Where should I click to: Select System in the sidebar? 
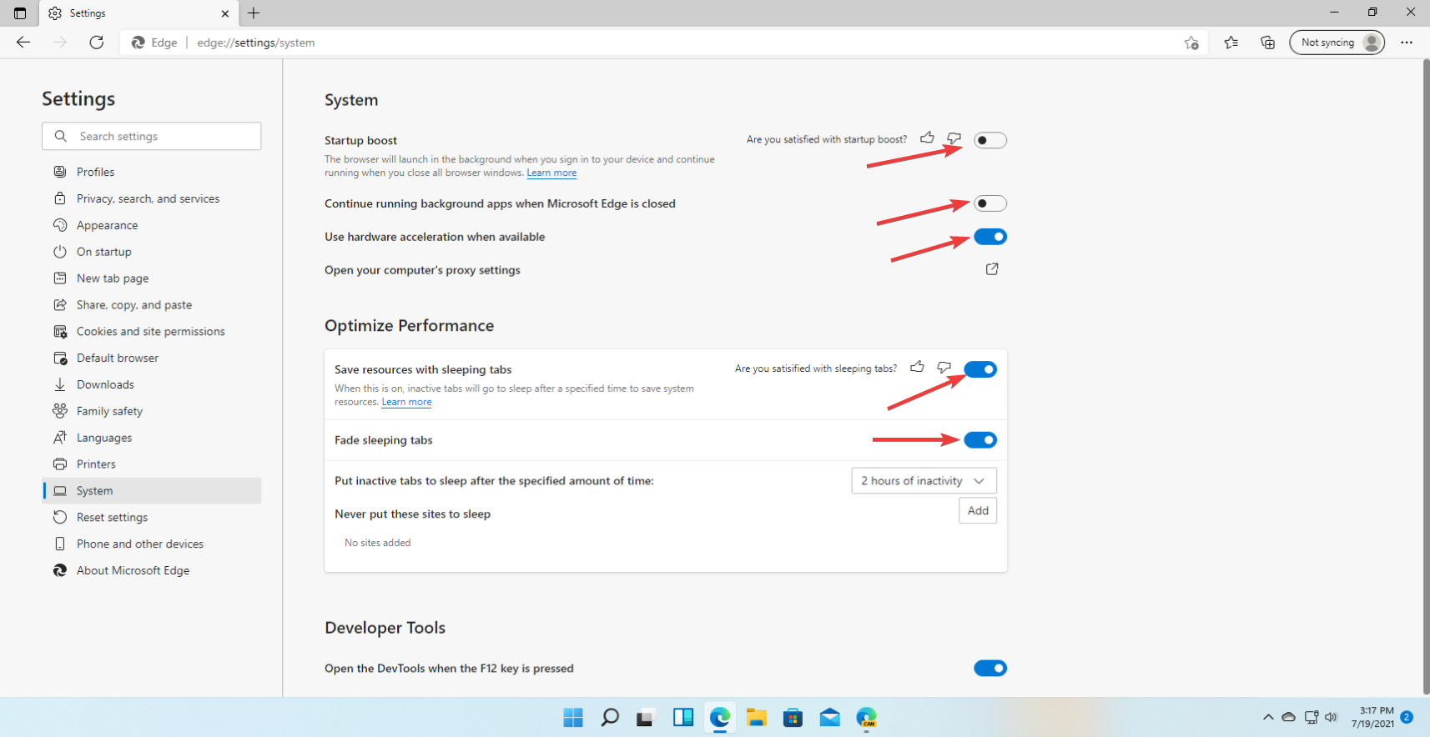pos(152,491)
